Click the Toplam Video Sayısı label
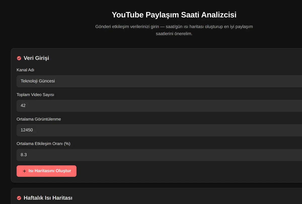Viewport: 302px width, 204px height. (35, 95)
